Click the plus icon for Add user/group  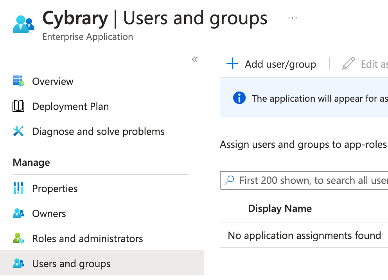tap(232, 64)
